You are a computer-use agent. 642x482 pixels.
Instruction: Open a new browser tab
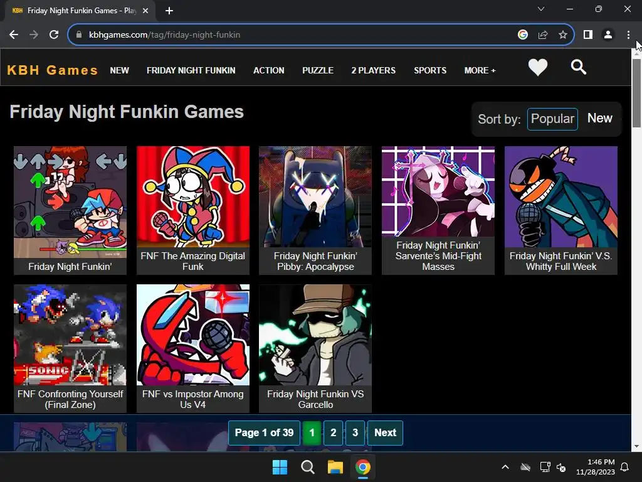[x=169, y=11]
